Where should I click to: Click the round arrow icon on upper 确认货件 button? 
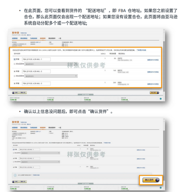pyautogui.click(x=158, y=93)
